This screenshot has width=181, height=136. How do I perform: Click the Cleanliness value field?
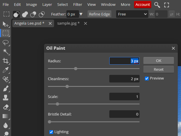[124, 79]
